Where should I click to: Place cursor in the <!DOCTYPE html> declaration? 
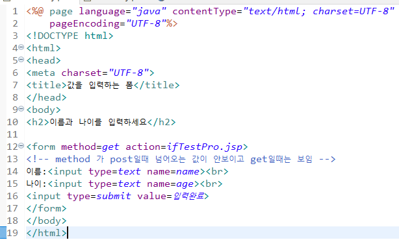click(x=70, y=36)
